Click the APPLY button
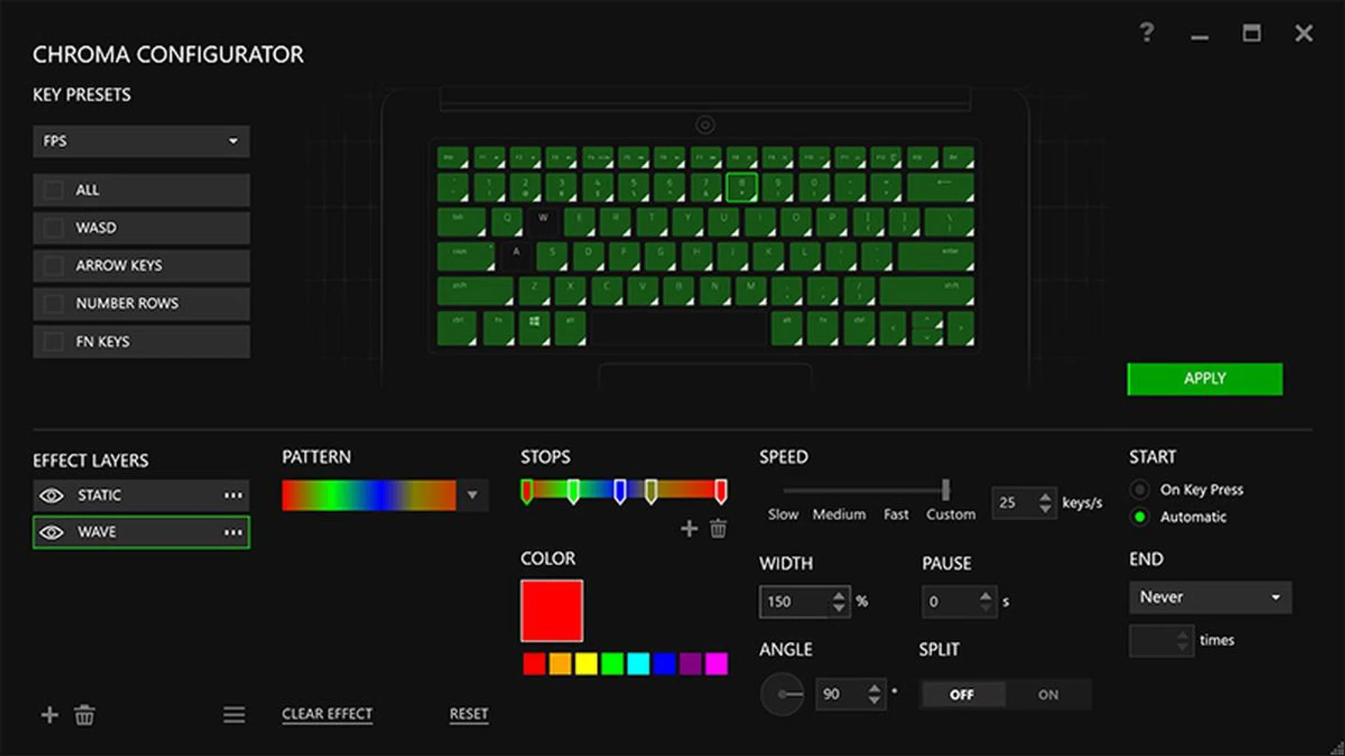This screenshot has height=756, width=1345. pyautogui.click(x=1204, y=379)
